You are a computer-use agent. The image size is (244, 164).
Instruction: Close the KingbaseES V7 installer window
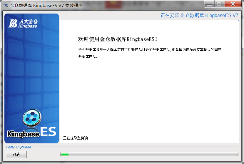point(233,4)
